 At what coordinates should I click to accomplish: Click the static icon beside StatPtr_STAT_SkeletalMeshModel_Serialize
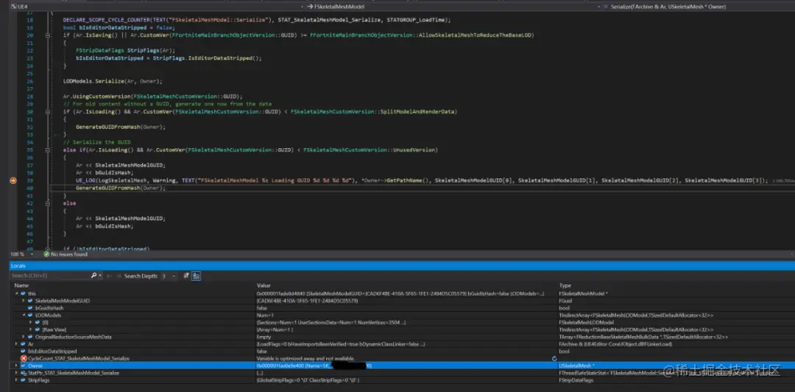[x=24, y=374]
